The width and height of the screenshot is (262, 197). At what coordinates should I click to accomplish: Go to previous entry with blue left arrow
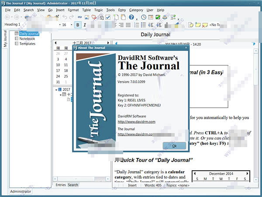[116, 43]
